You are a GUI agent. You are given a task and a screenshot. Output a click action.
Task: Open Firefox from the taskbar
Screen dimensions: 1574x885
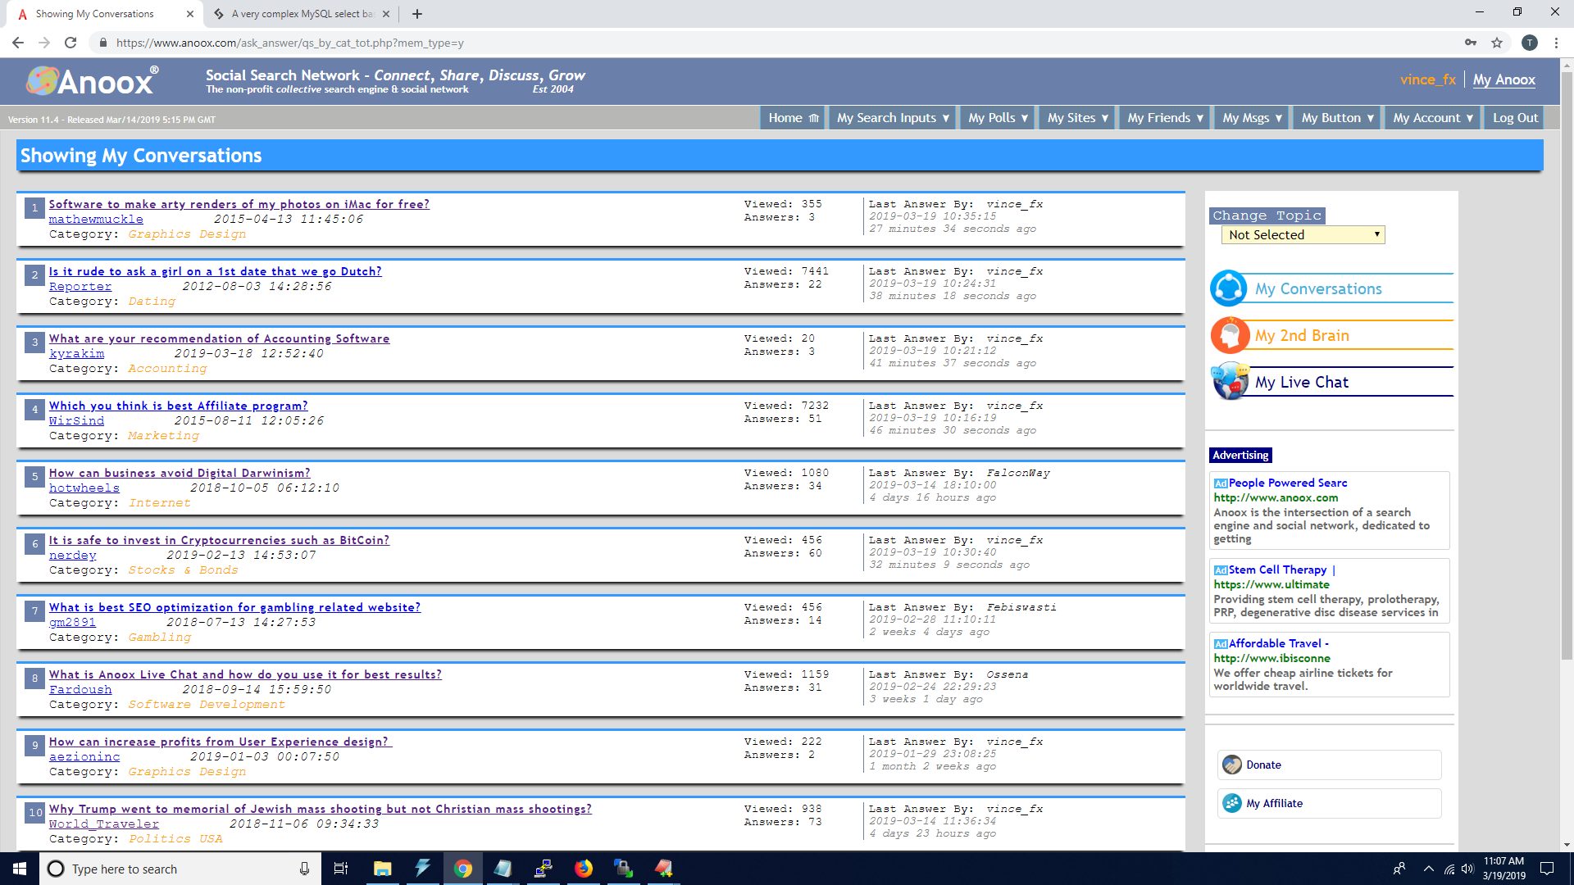pos(583,869)
